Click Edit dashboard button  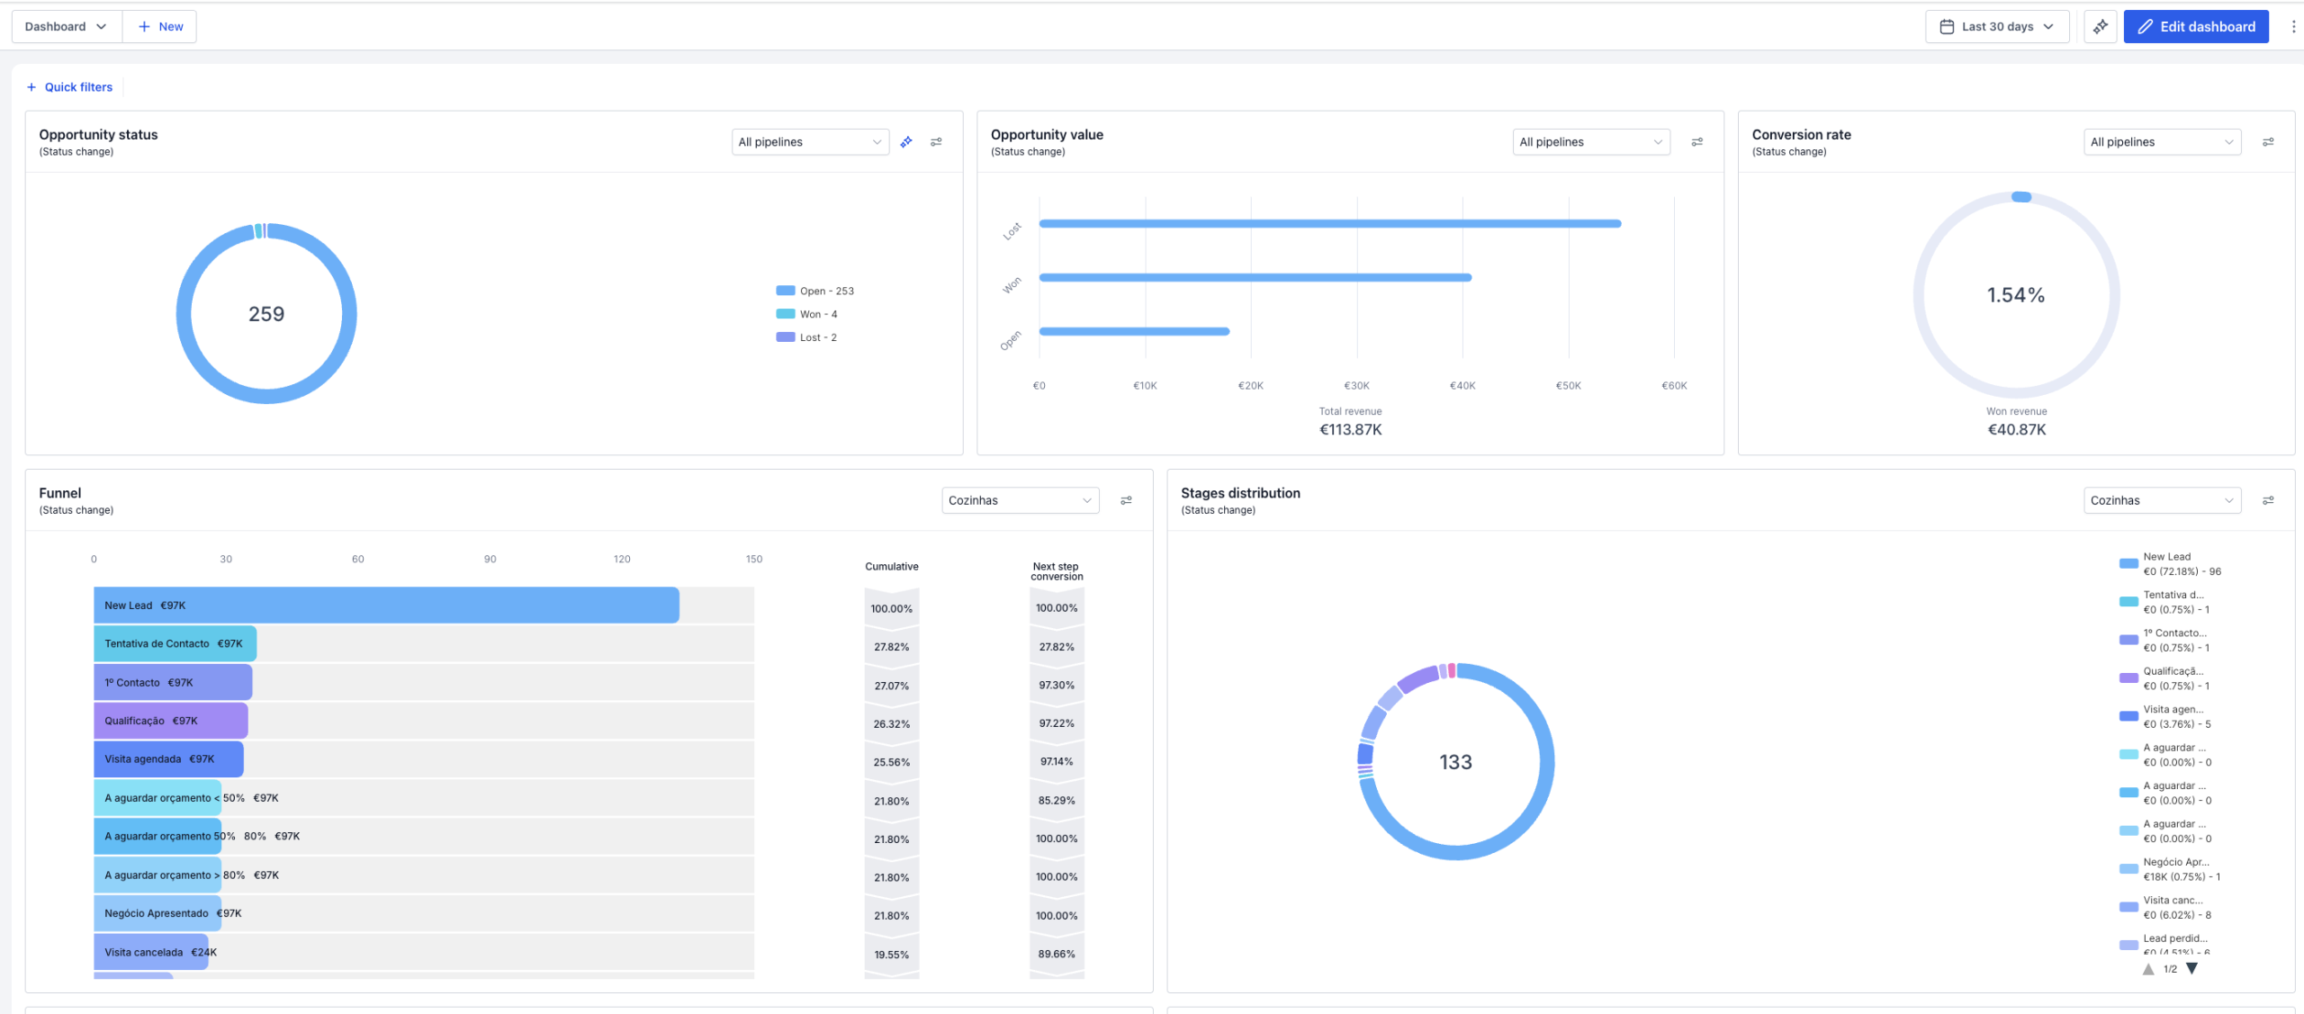click(2196, 27)
